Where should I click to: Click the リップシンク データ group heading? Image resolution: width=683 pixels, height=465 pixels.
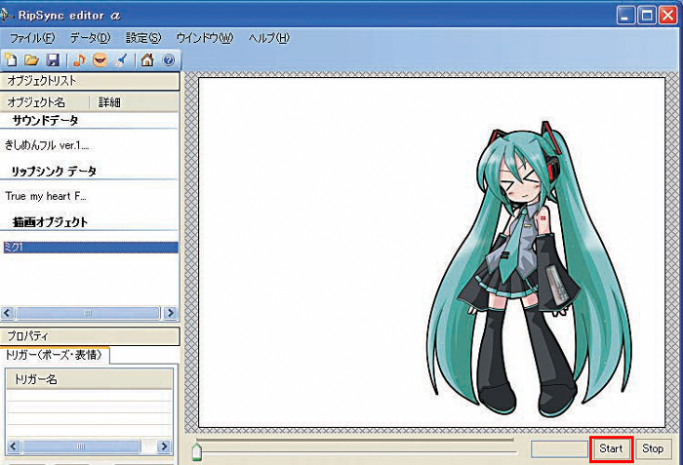(54, 172)
